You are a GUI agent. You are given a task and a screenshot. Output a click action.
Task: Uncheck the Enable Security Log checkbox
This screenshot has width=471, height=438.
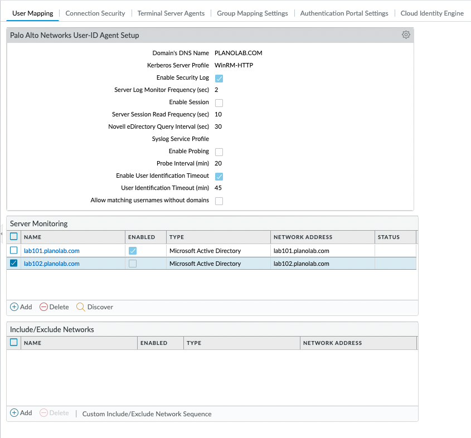coord(219,78)
